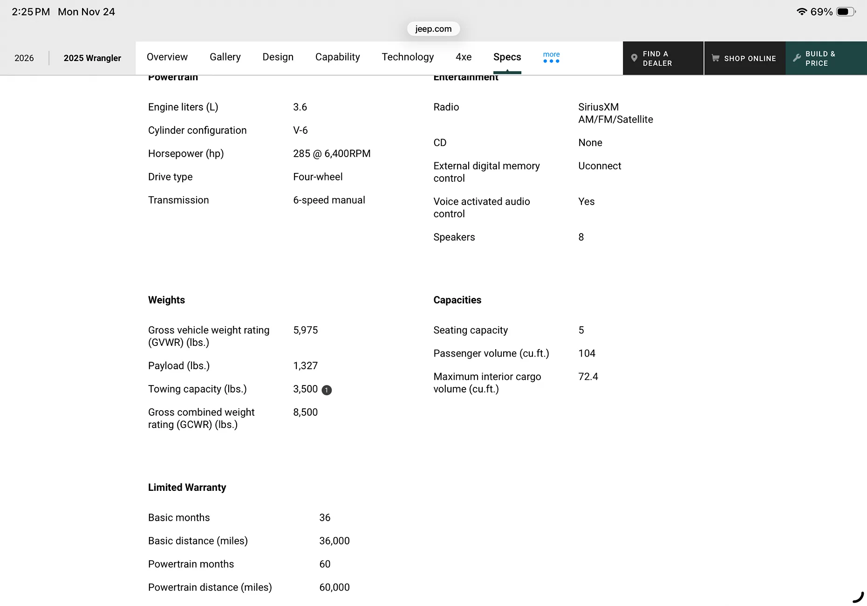Image resolution: width=867 pixels, height=606 pixels.
Task: Tap the battery indicator icon
Action: (x=846, y=12)
